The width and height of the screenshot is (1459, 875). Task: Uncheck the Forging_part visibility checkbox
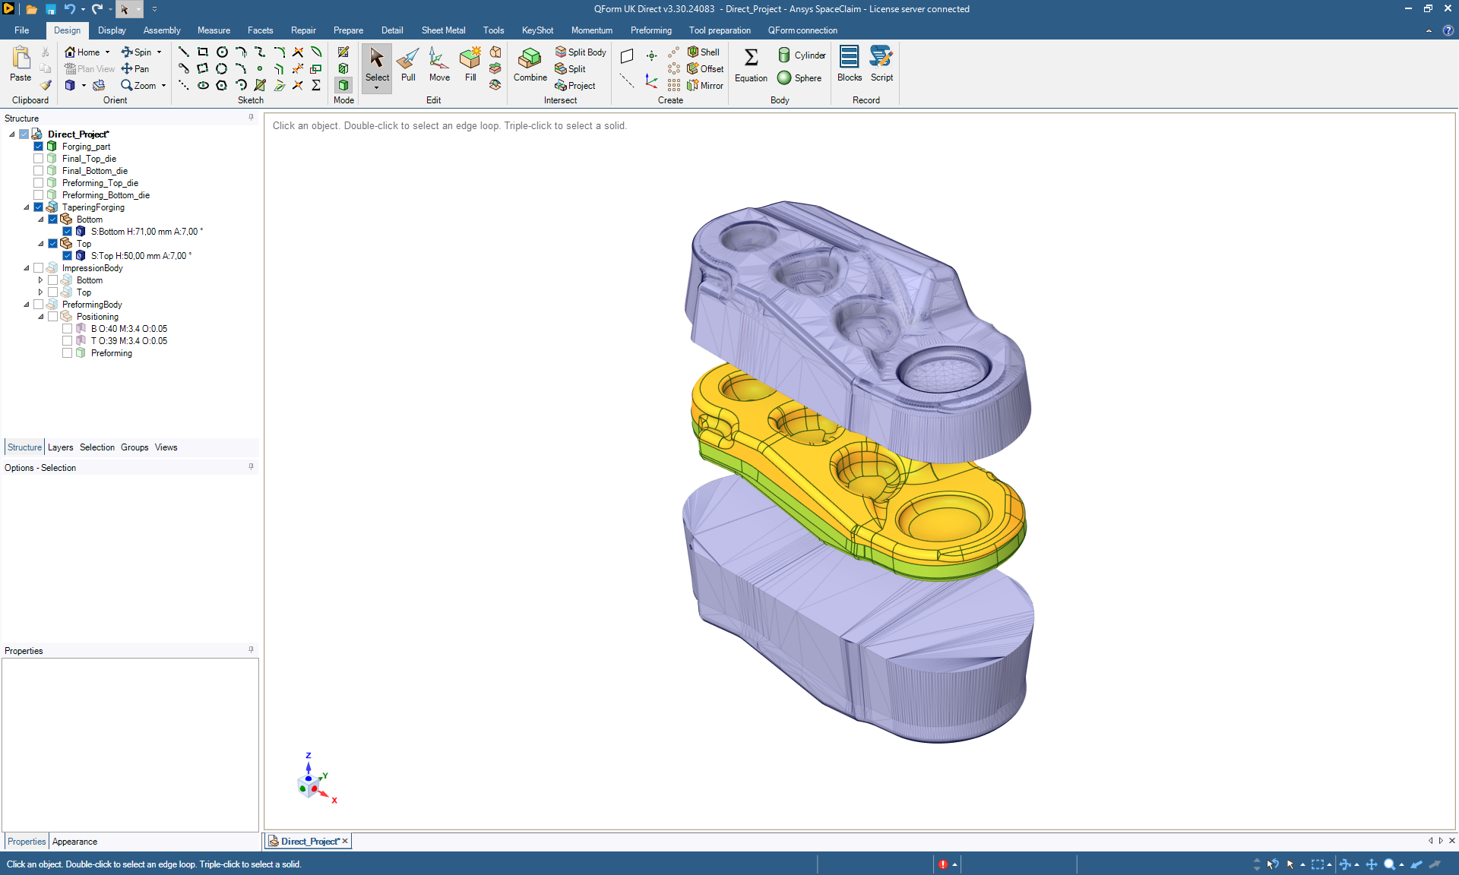coord(39,147)
